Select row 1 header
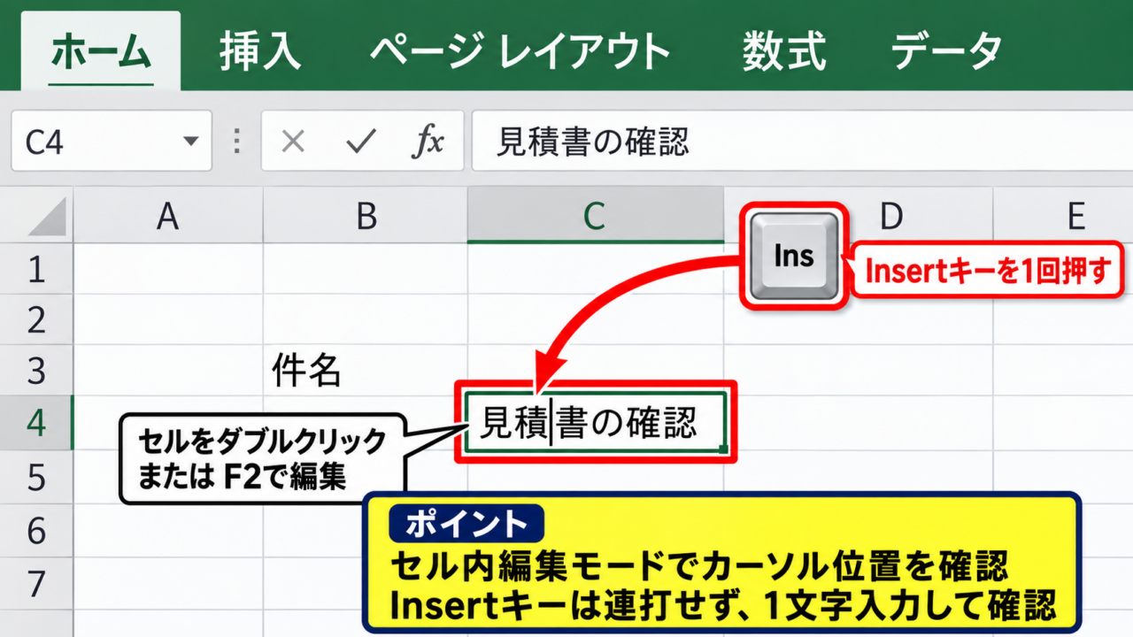Image resolution: width=1133 pixels, height=637 pixels. coord(36,270)
